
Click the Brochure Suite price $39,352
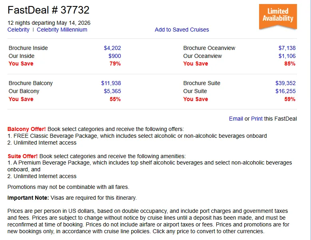[285, 83]
